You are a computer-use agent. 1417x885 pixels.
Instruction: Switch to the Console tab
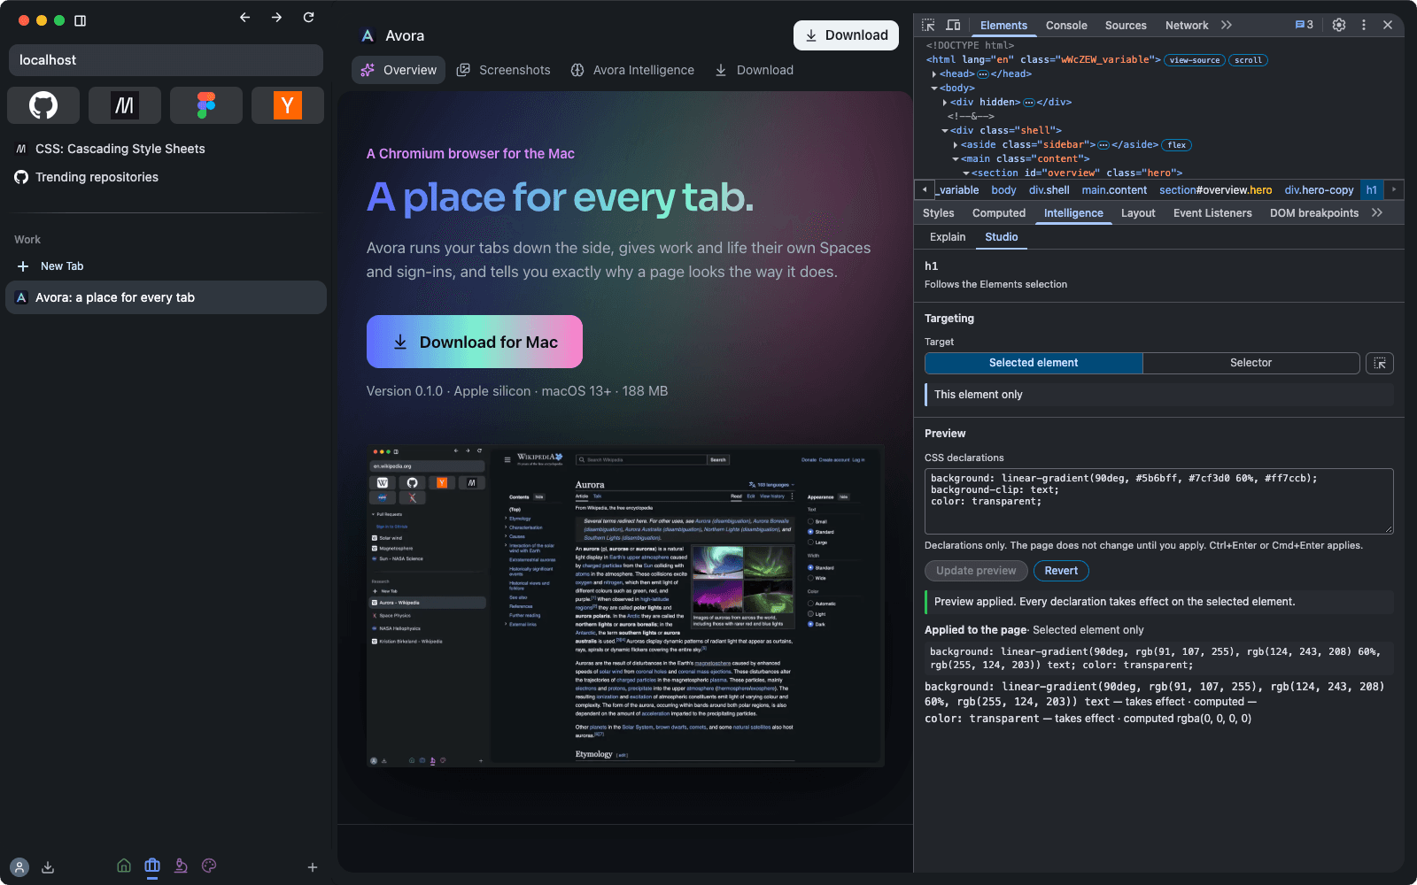coord(1066,26)
